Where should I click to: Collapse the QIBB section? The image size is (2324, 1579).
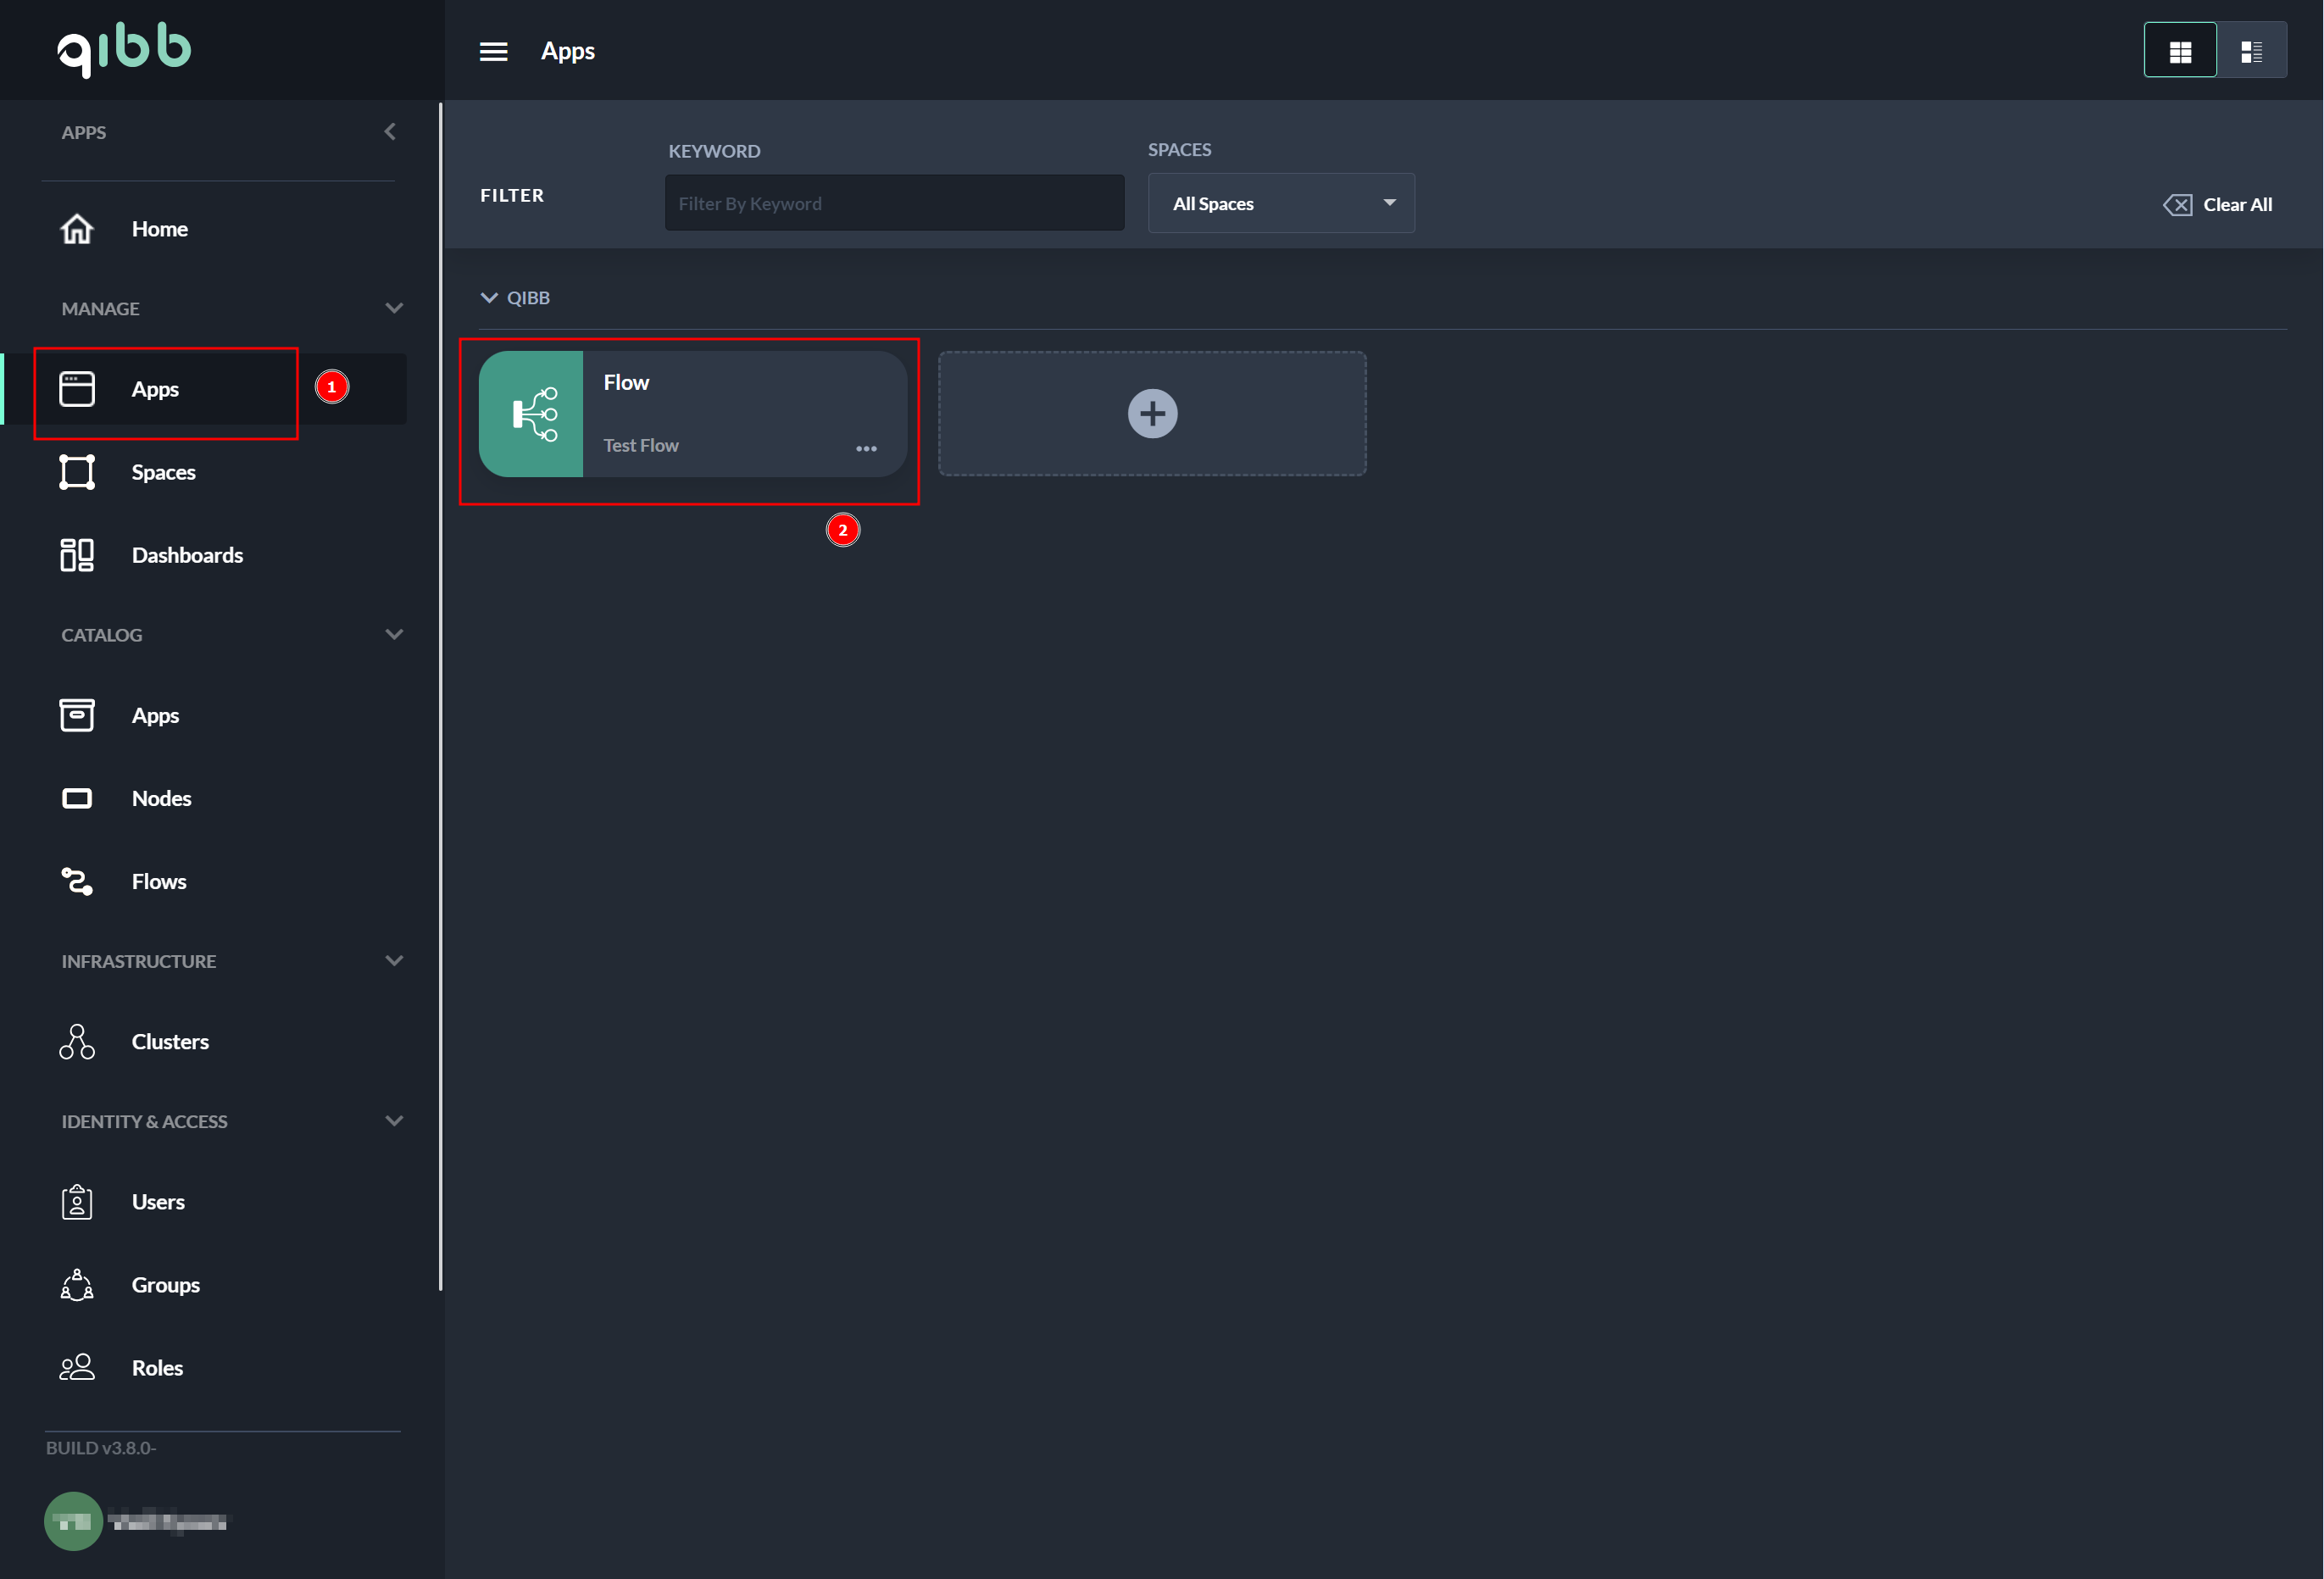(489, 298)
